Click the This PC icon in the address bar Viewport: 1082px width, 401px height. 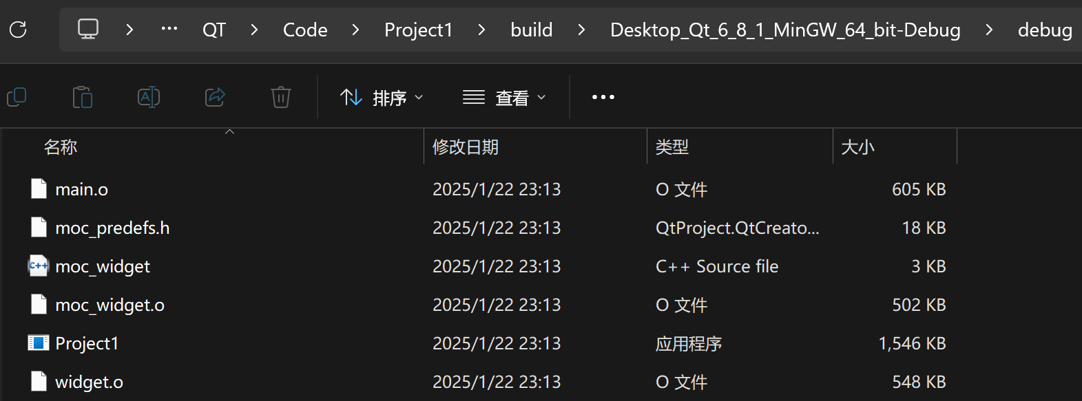[x=87, y=29]
